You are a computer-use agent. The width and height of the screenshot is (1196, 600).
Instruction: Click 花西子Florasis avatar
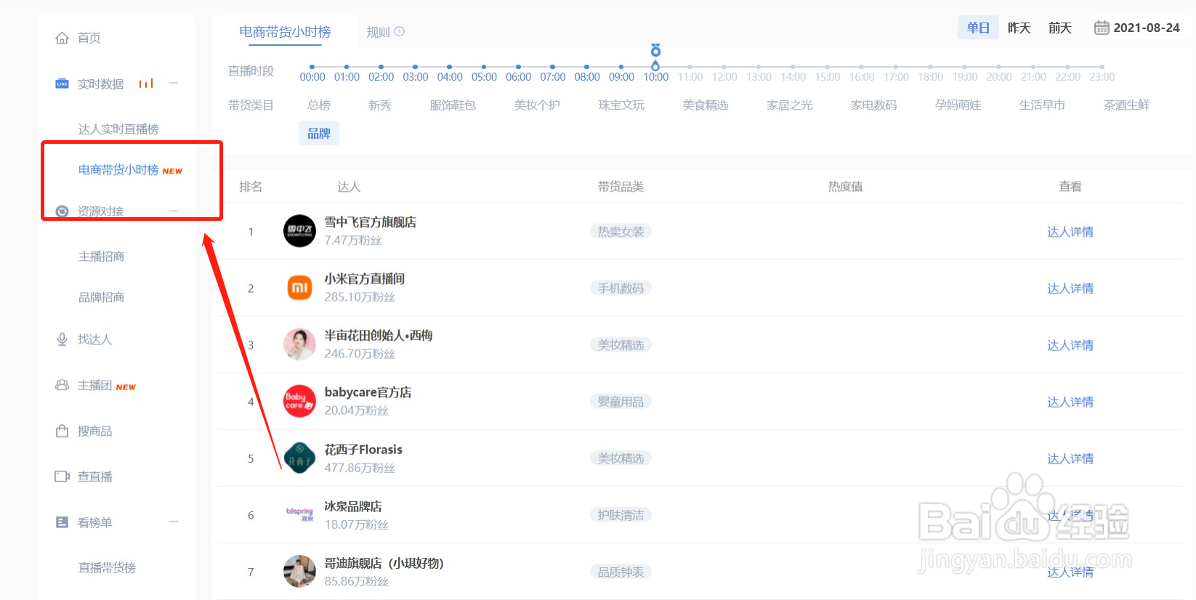coord(299,458)
